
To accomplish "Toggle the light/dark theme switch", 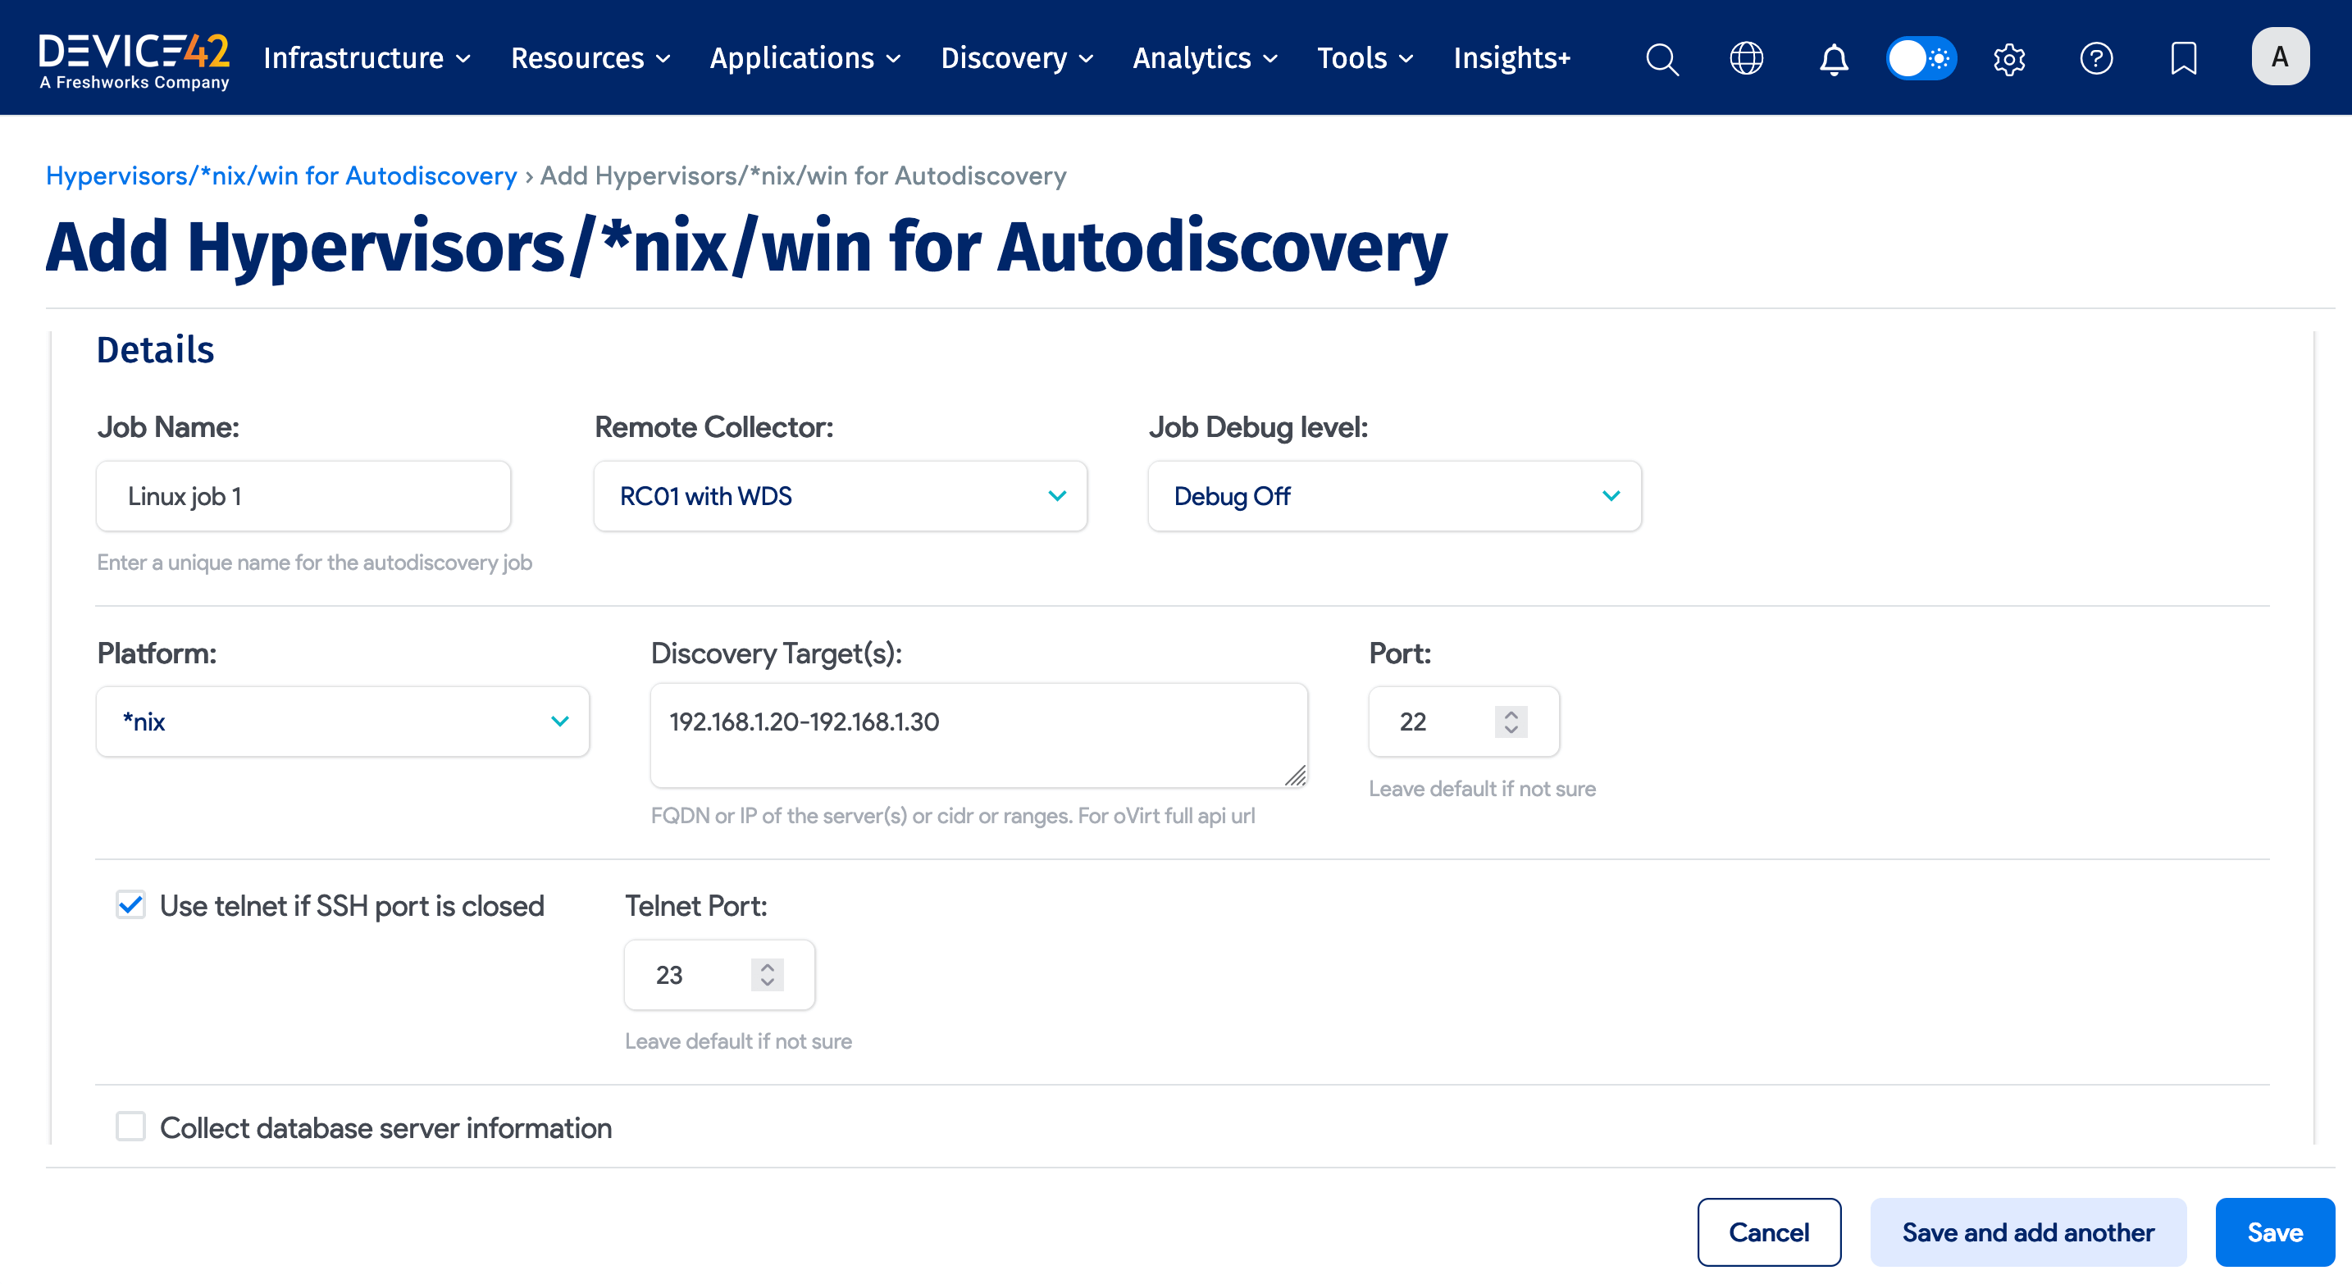I will (x=1920, y=58).
